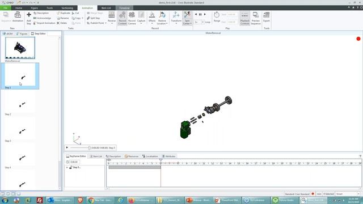Open the Restore Location dropdown

coord(167,24)
